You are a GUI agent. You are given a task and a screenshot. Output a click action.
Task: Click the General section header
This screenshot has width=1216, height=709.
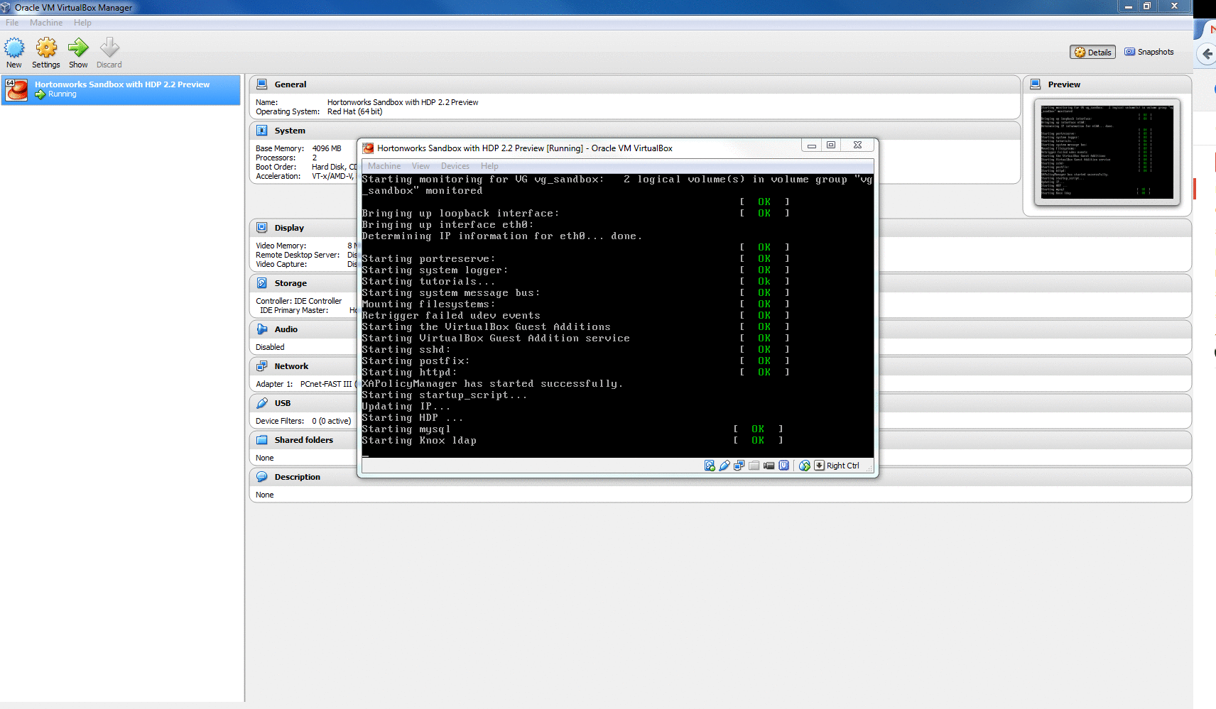pyautogui.click(x=635, y=84)
